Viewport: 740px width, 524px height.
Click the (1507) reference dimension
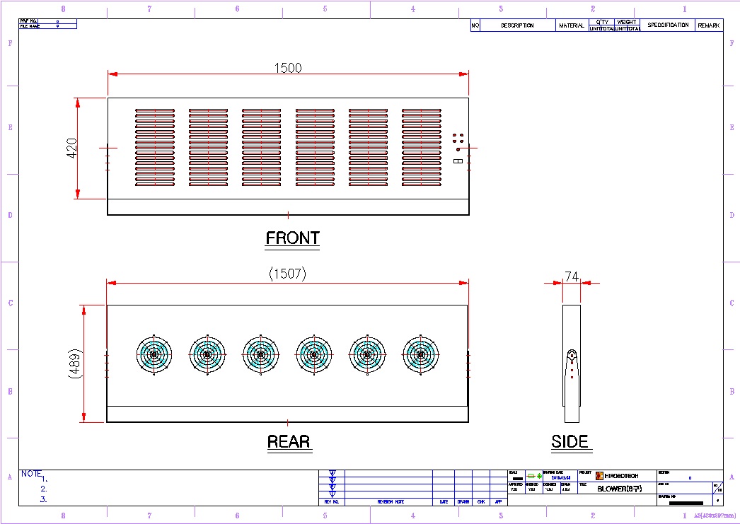tap(287, 274)
